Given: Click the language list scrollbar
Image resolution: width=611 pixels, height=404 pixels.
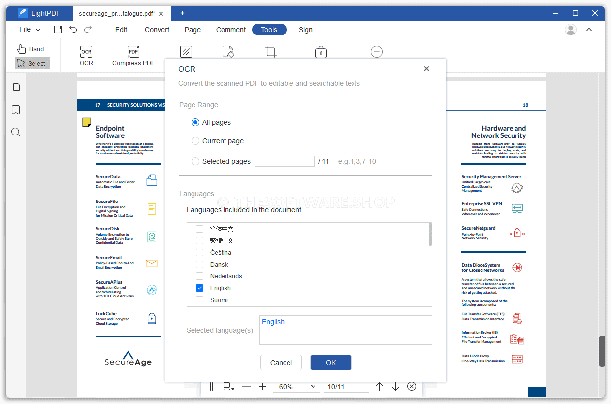Looking at the screenshot, I should coord(430,235).
